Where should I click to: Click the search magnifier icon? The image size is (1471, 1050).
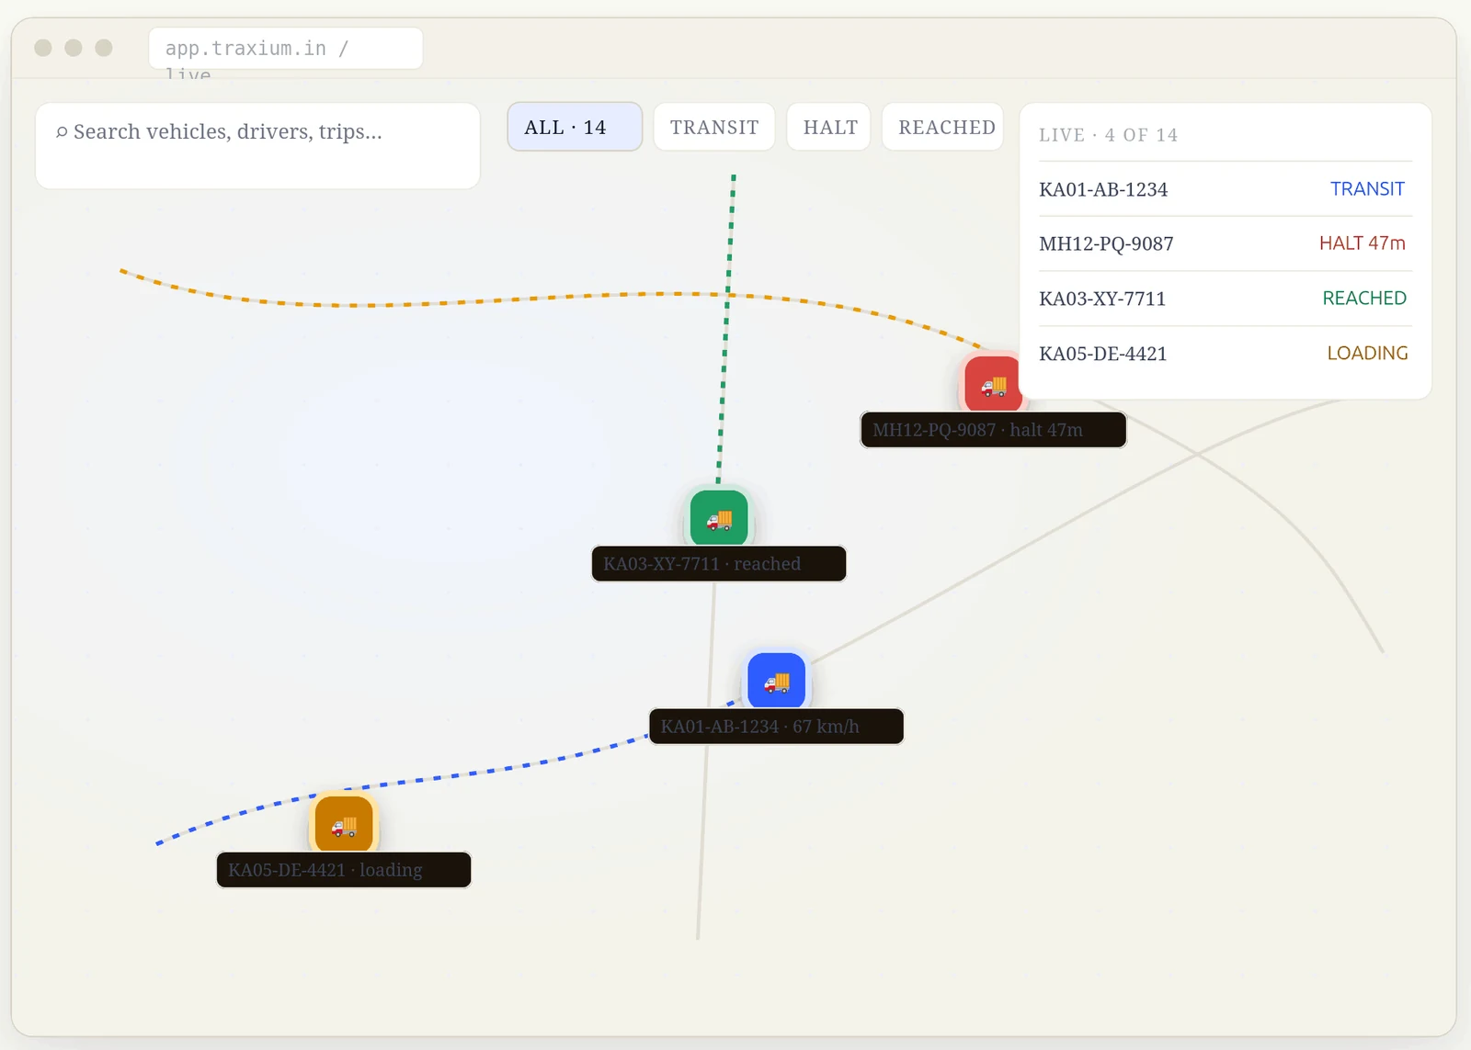point(62,132)
